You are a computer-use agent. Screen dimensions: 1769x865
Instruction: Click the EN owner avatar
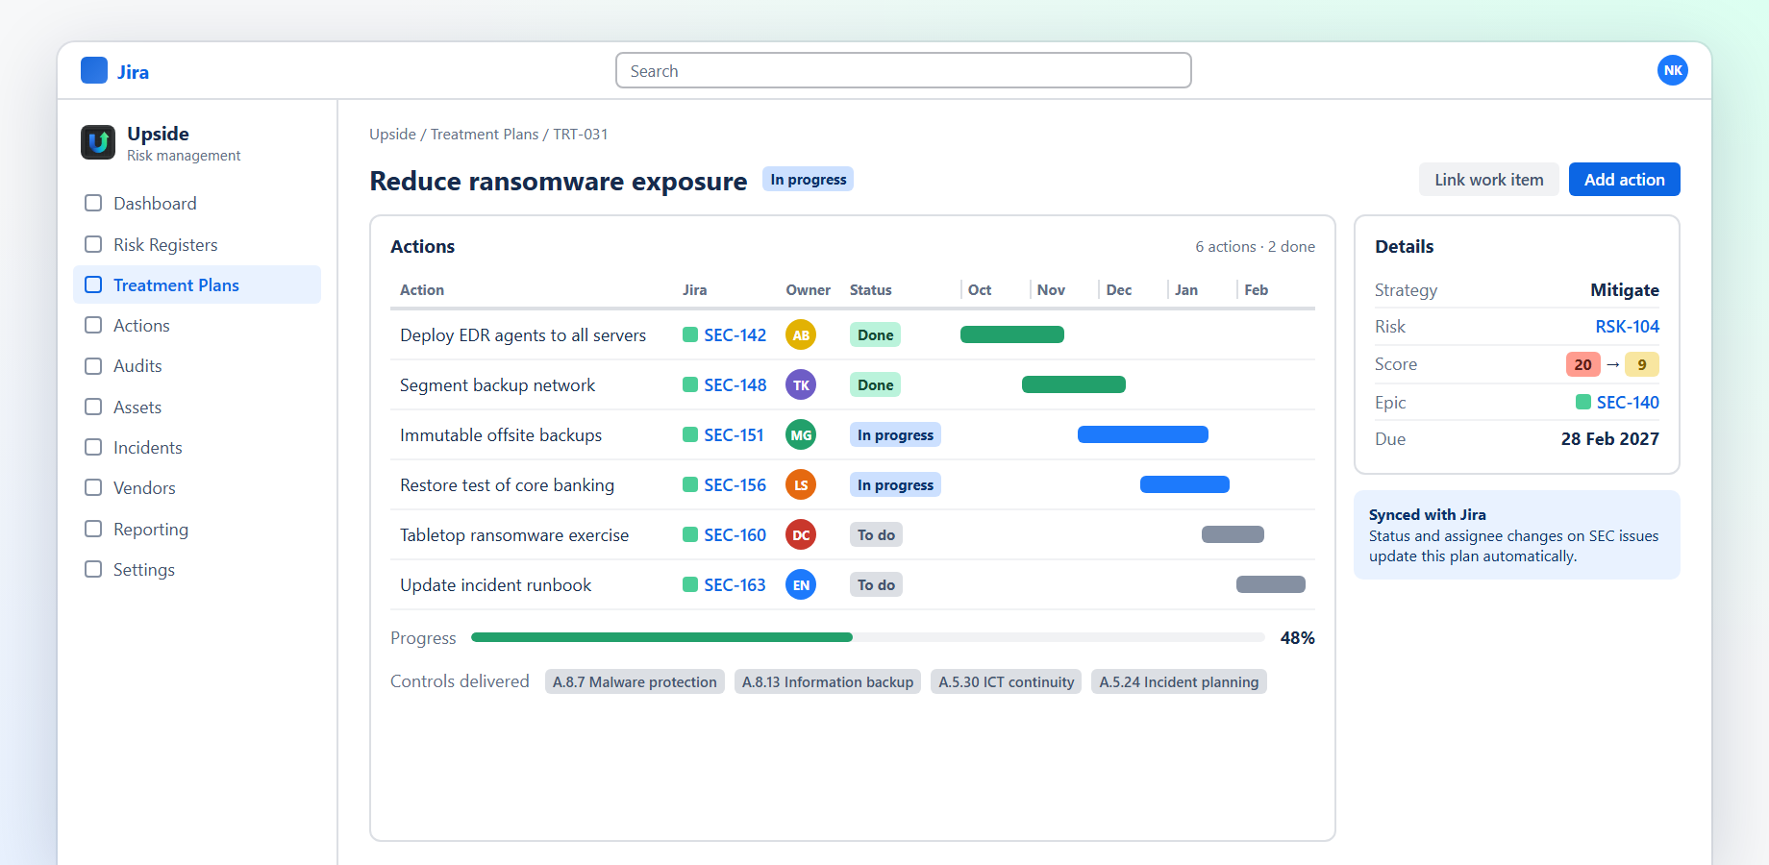(801, 584)
